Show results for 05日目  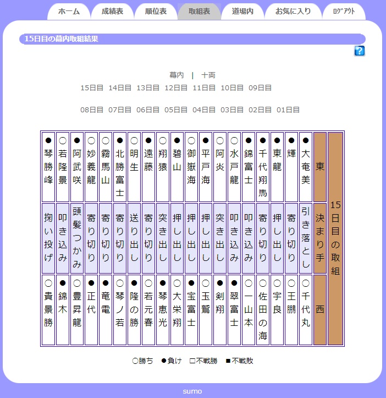tap(176, 110)
